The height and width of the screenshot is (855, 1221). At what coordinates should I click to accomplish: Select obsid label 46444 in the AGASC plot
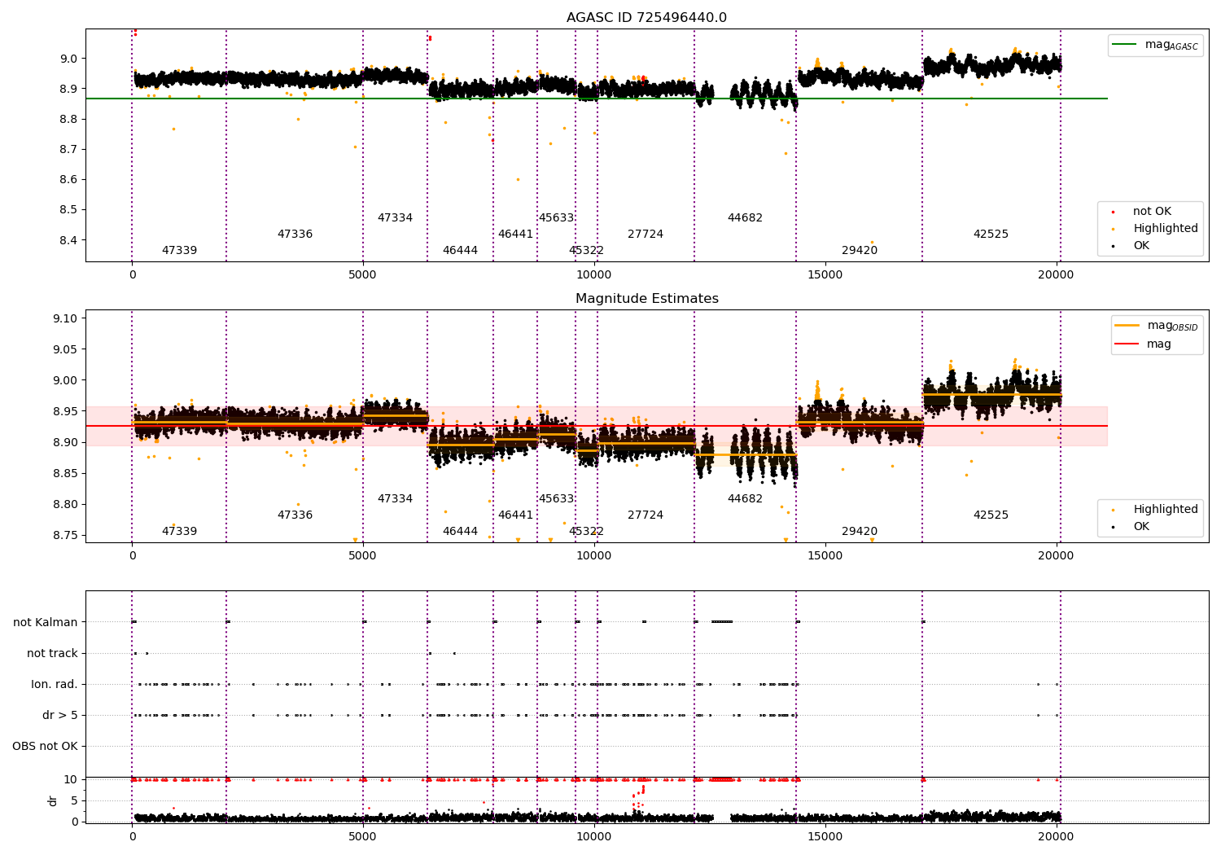point(460,251)
